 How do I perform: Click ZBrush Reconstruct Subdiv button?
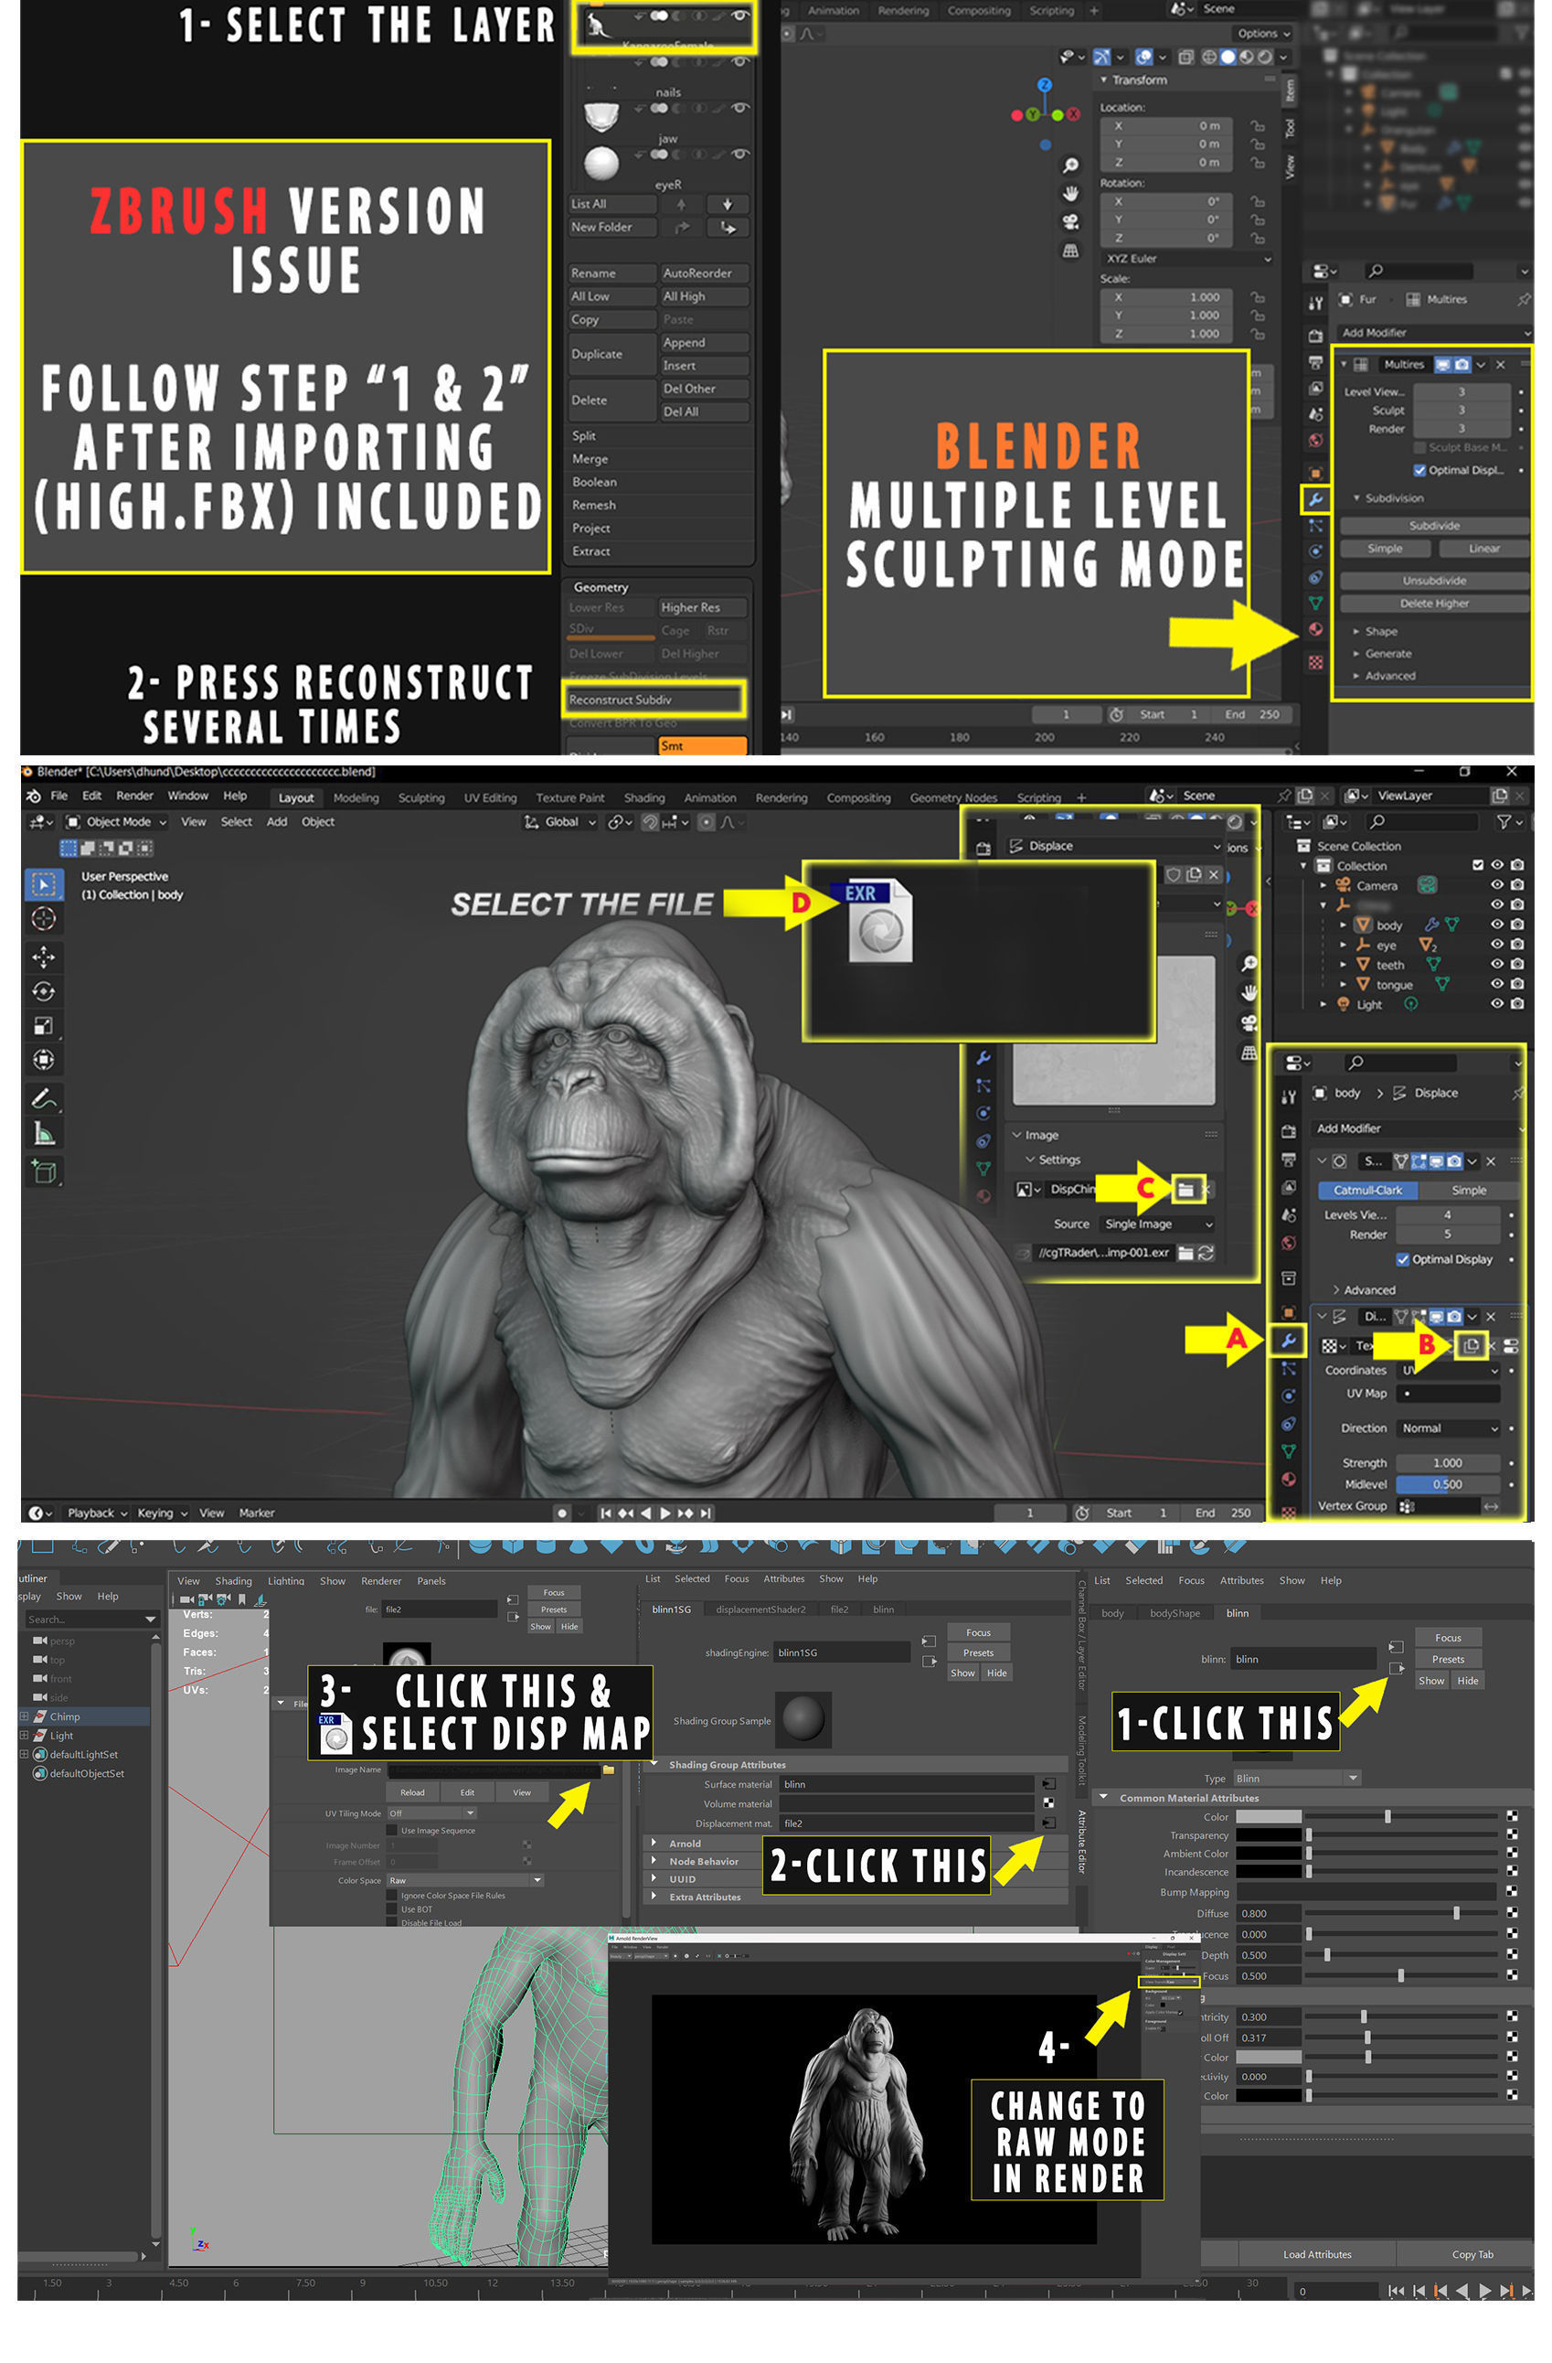(652, 699)
